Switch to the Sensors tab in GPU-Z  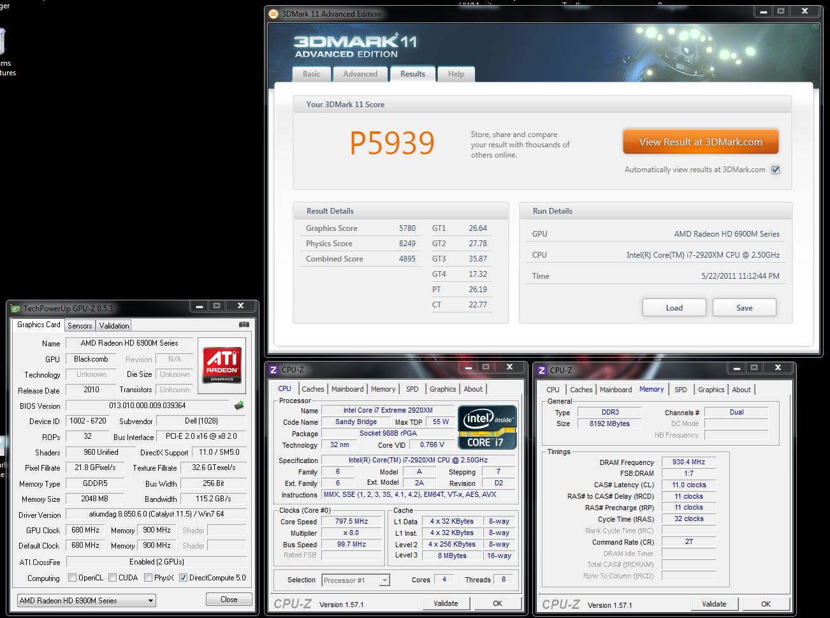point(80,326)
